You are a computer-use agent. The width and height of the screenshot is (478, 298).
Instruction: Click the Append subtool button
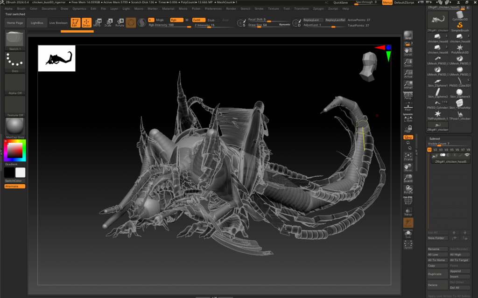pyautogui.click(x=460, y=271)
